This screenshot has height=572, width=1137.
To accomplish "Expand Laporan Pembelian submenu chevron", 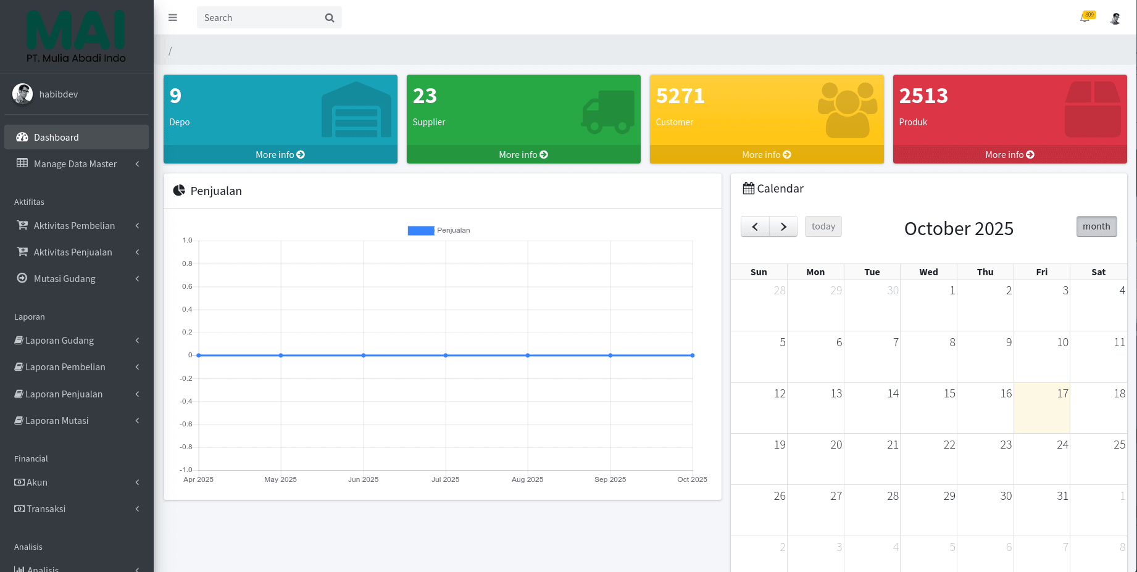I will tap(137, 367).
